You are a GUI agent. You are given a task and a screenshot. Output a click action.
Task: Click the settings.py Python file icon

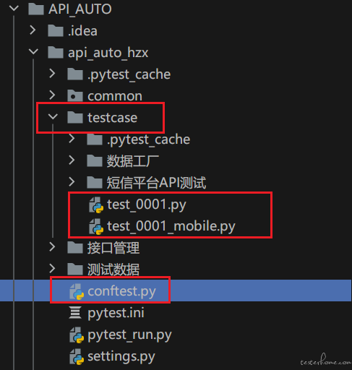(77, 356)
